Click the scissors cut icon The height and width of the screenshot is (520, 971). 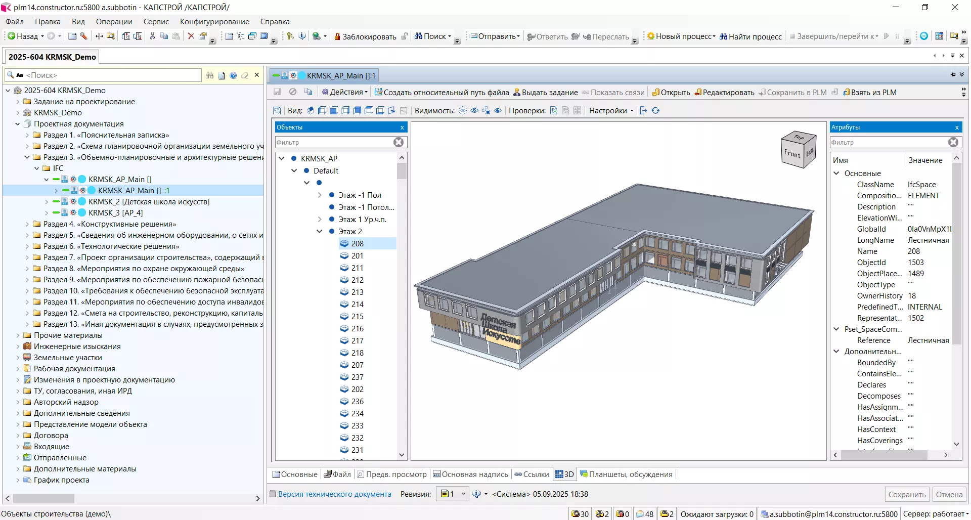pyautogui.click(x=152, y=36)
